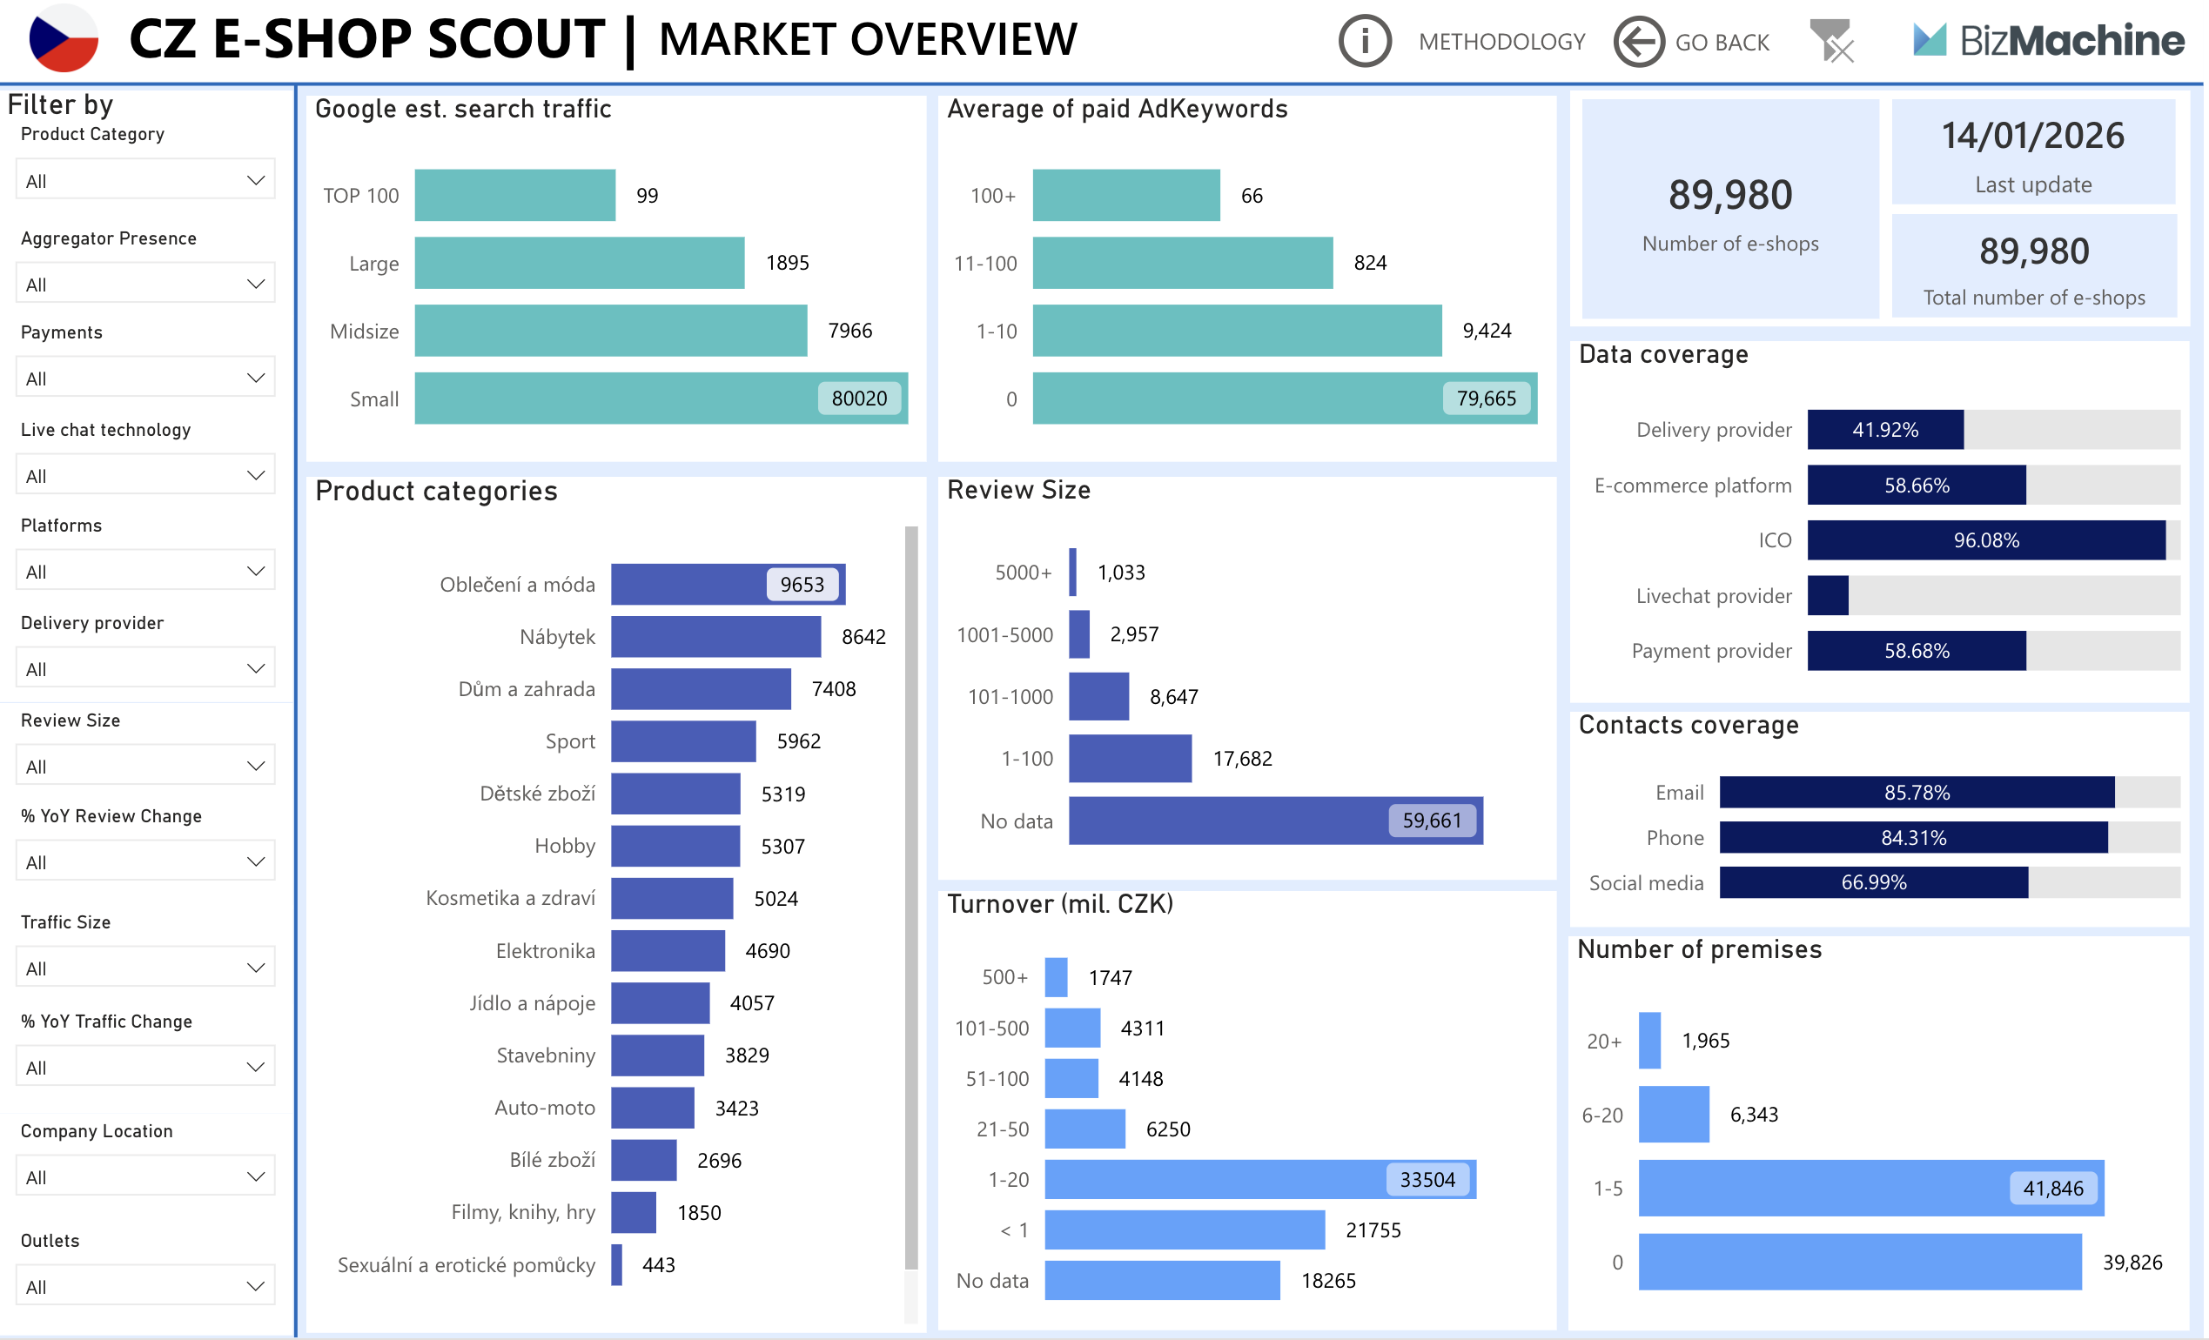Click the GO BACK button
Image resolution: width=2209 pixels, height=1340 pixels.
point(1722,39)
